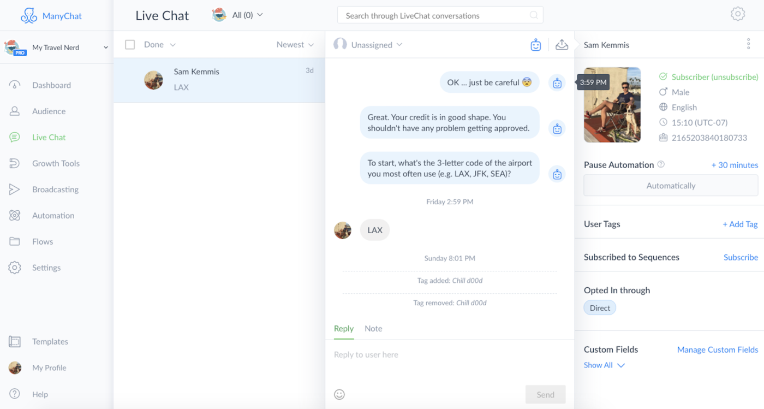Image resolution: width=764 pixels, height=409 pixels.
Task: Switch to the Reply tab
Action: pos(344,329)
